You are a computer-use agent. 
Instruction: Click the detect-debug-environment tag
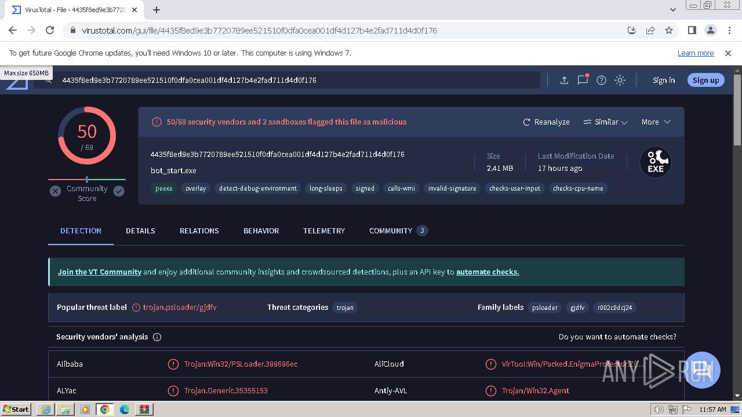pyautogui.click(x=258, y=188)
